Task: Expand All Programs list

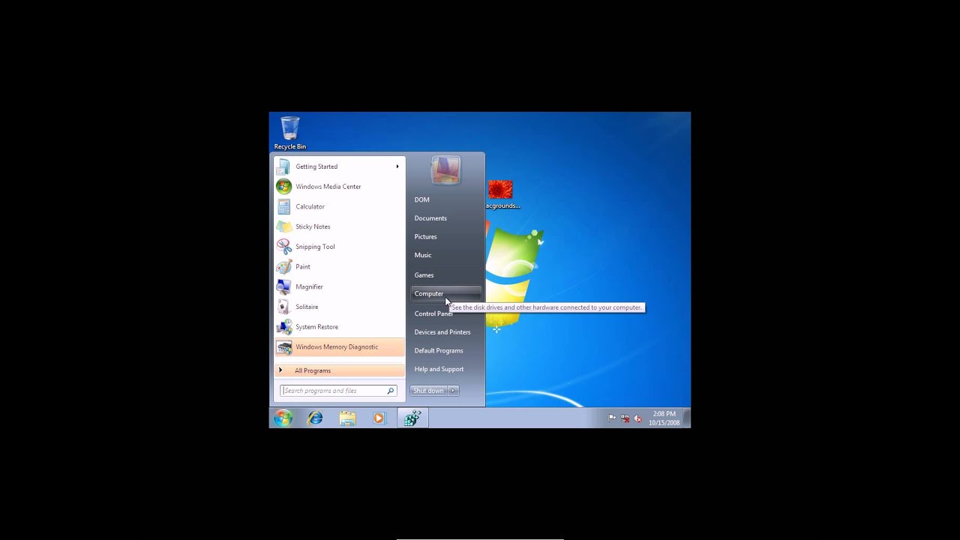Action: coord(339,370)
